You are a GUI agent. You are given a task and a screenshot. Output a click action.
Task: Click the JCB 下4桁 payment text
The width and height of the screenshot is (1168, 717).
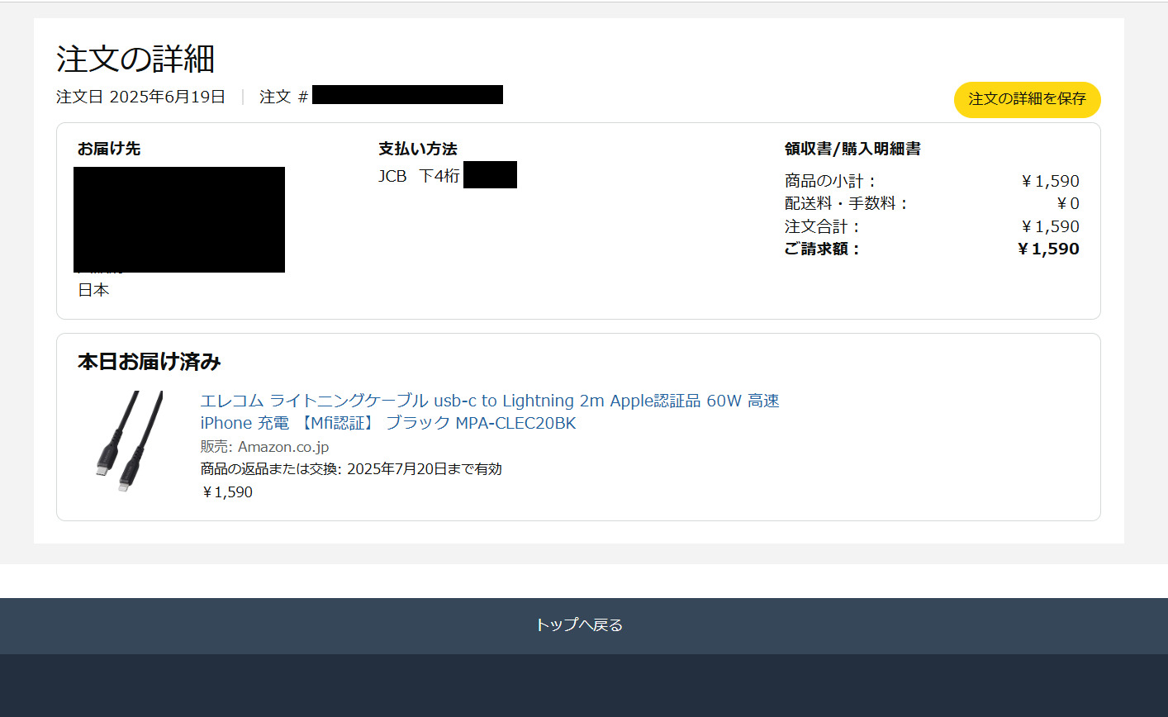[x=419, y=176]
